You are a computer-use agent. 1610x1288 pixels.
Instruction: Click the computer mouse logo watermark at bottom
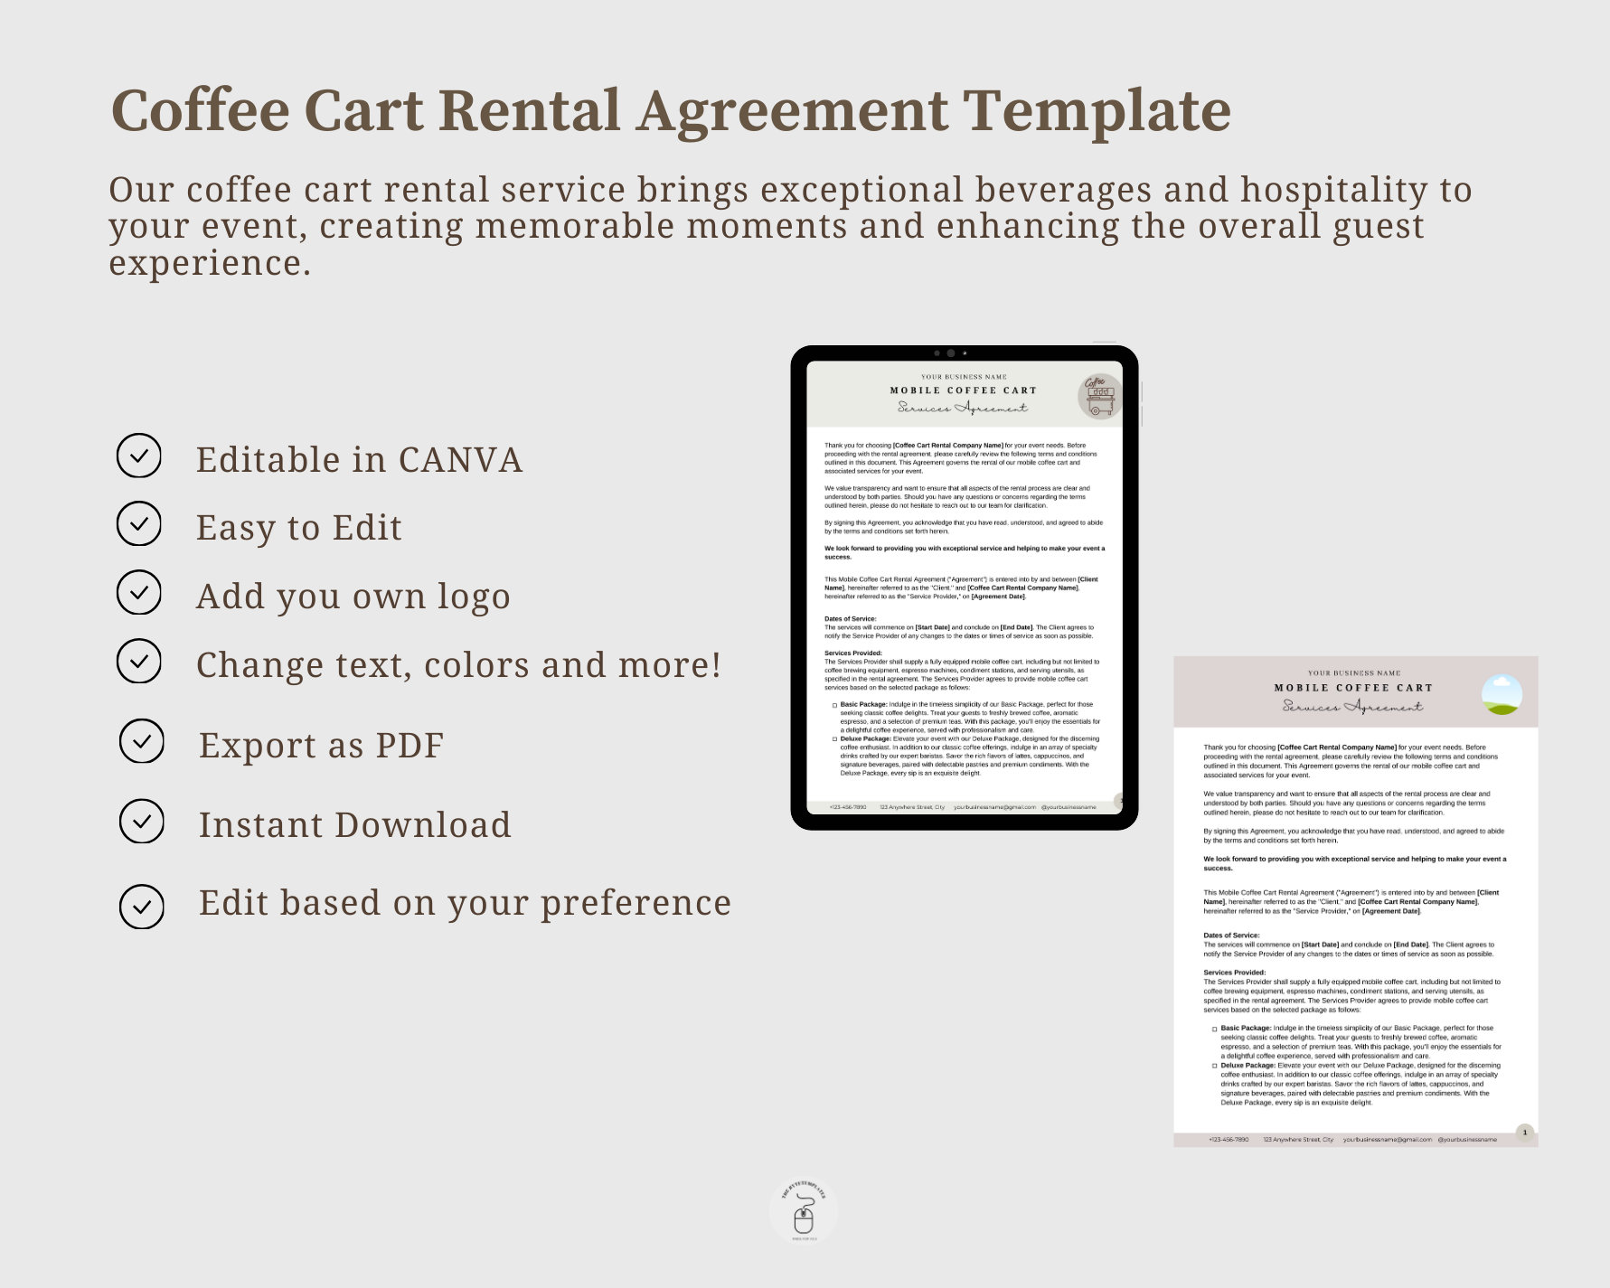coord(804,1211)
